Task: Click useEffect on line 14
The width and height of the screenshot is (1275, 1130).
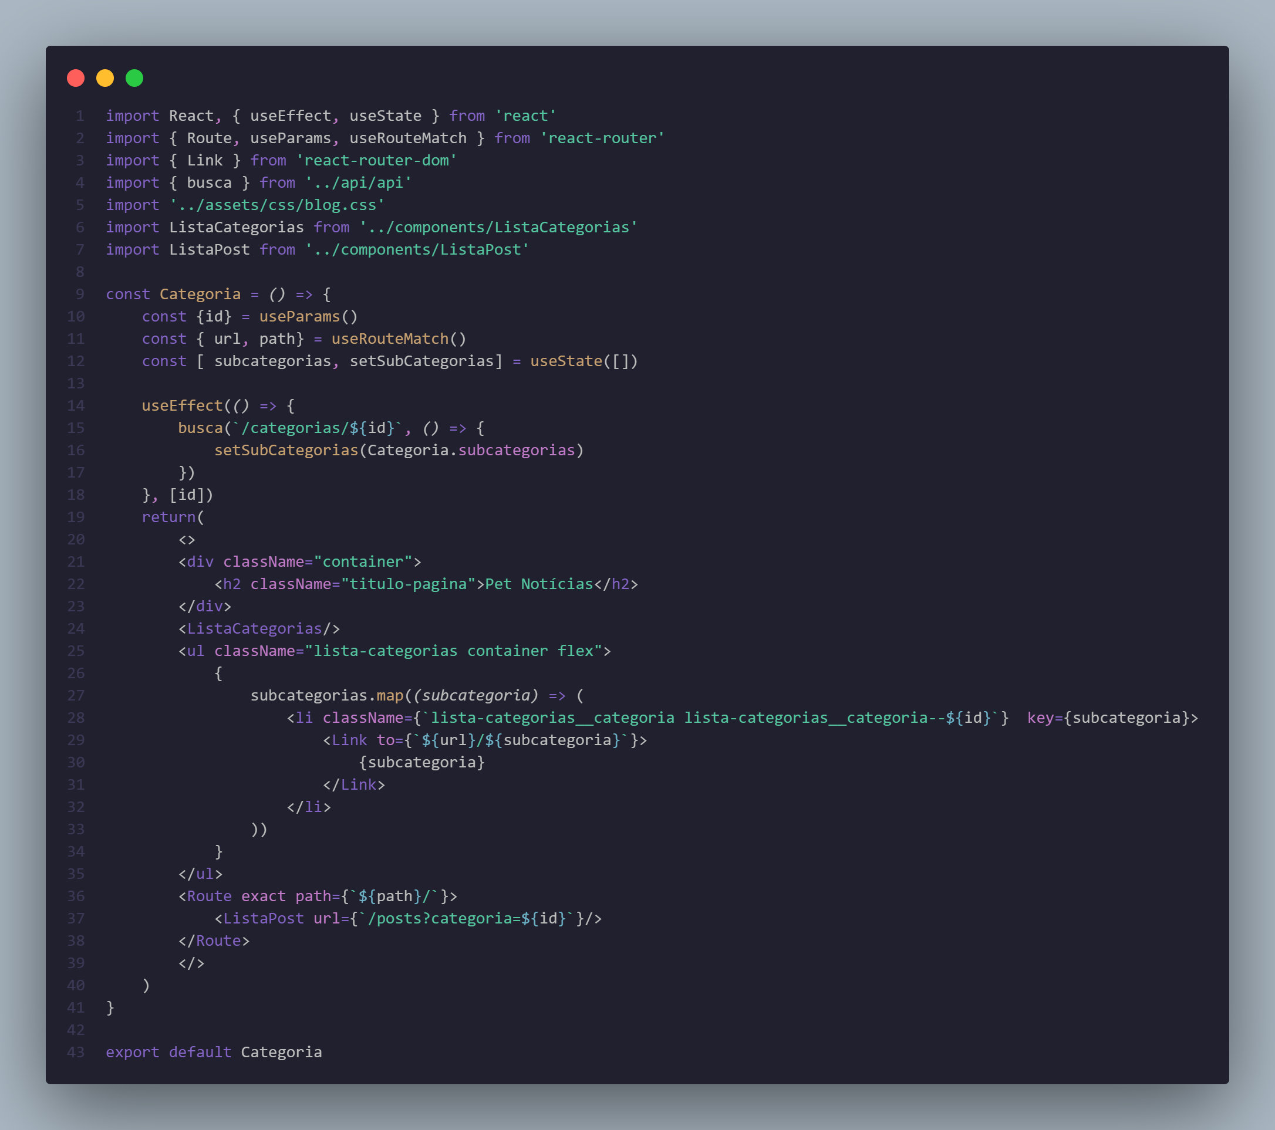Action: pyautogui.click(x=182, y=405)
